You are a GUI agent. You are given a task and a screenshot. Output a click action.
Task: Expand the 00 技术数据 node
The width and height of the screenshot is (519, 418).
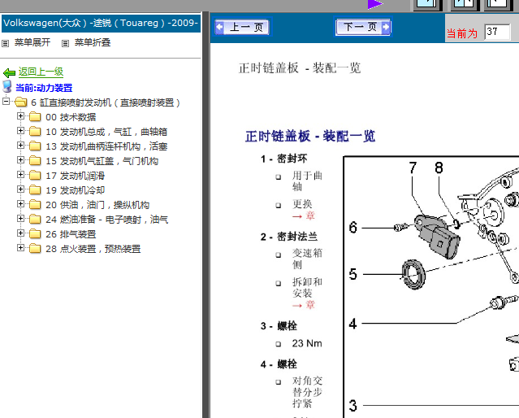tap(20, 116)
